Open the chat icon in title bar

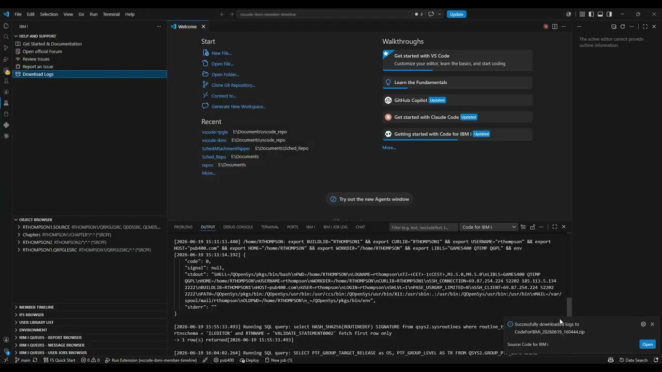(431, 14)
